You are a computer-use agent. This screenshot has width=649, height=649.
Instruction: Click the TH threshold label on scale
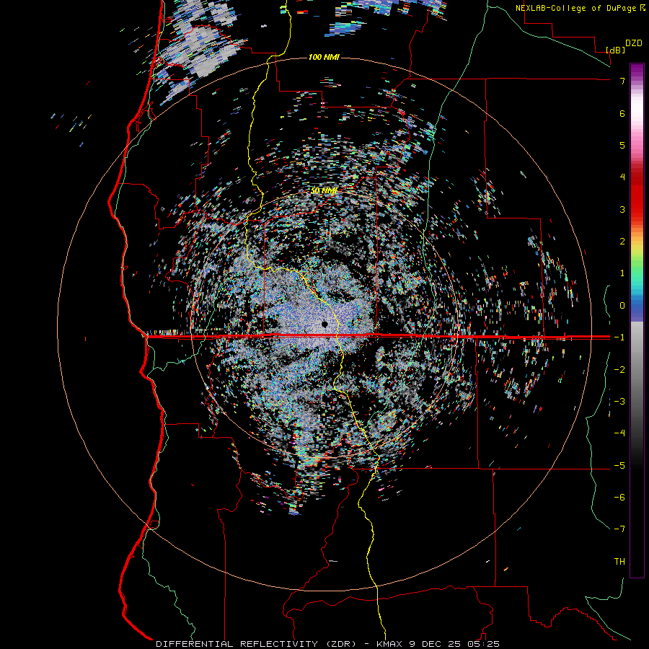[x=619, y=562]
